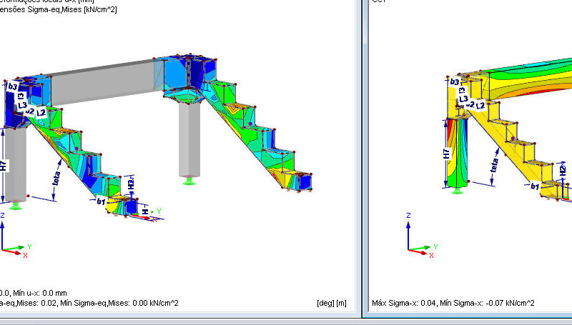Viewport: 572px width, 325px height.
Task: Click the b1 dimension label in left view
Action: tap(101, 201)
